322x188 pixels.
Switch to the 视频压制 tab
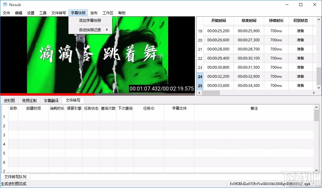point(29,100)
